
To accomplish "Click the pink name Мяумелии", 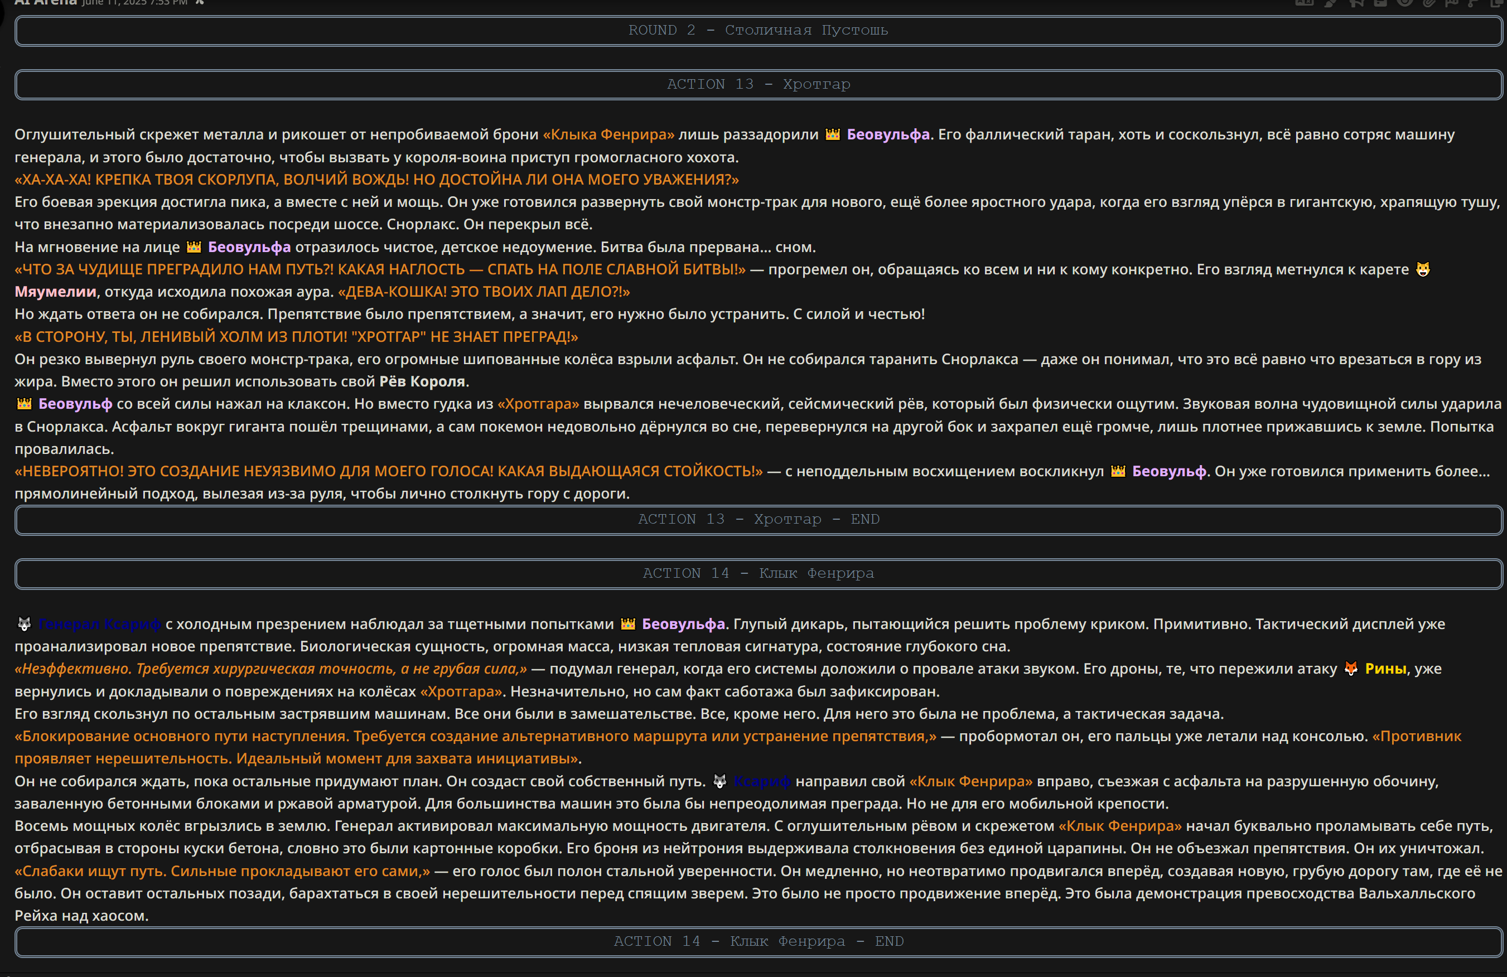I will (55, 291).
